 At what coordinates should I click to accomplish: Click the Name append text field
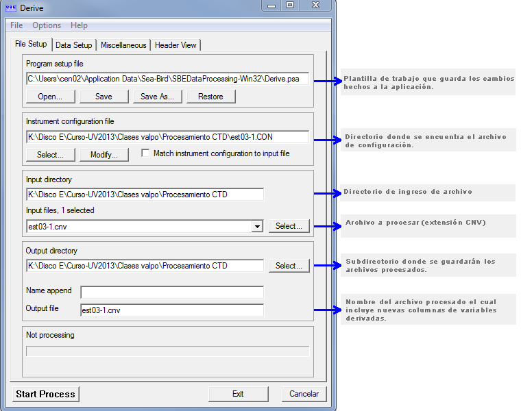(171, 292)
